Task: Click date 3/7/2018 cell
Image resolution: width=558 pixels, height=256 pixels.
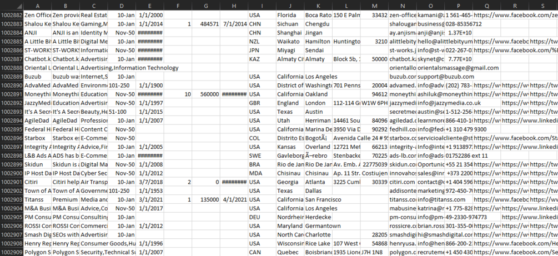Action: point(150,182)
